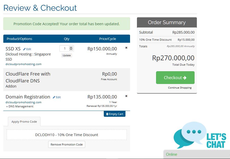Increase SSD XS quantity with the up arrow
The image size is (230, 159).
[71, 47]
